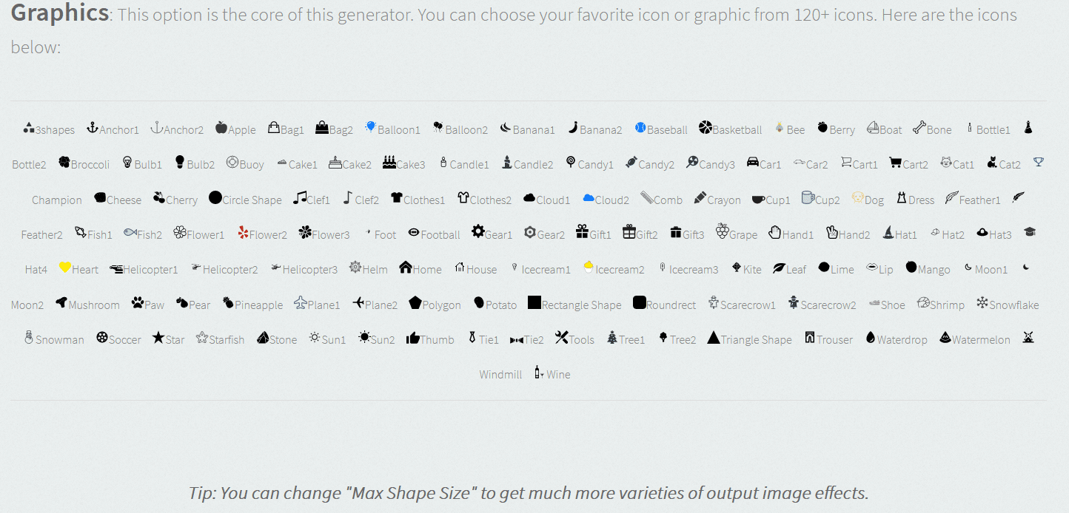The height and width of the screenshot is (513, 1069).
Task: Pick the yellow Heart icon
Action: [x=64, y=268]
